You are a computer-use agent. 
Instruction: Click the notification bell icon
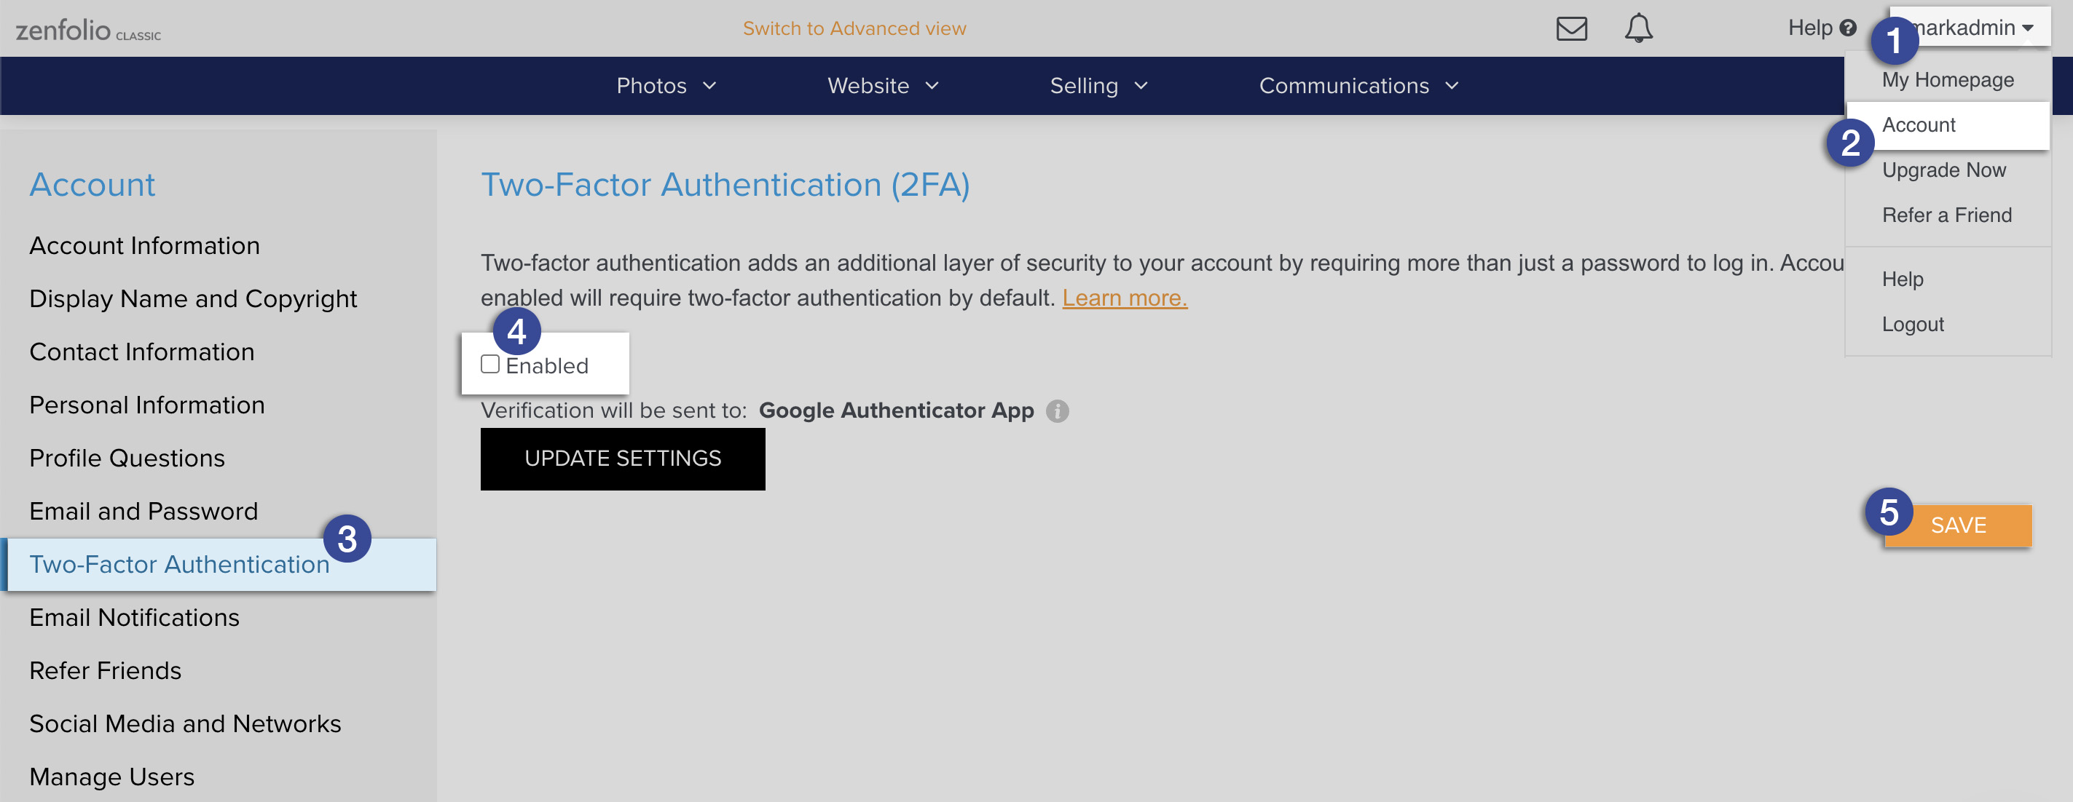click(1640, 28)
